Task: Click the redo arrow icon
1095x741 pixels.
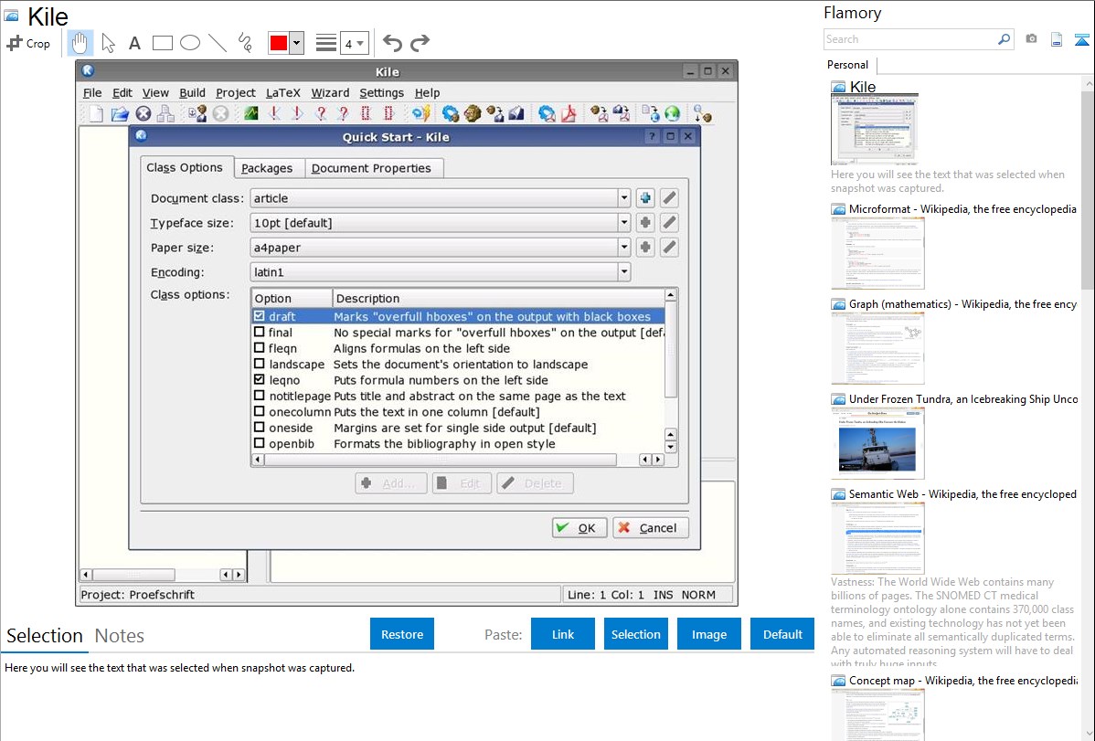Action: coord(420,43)
